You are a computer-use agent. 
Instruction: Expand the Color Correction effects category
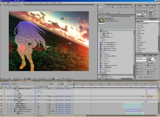136,30
